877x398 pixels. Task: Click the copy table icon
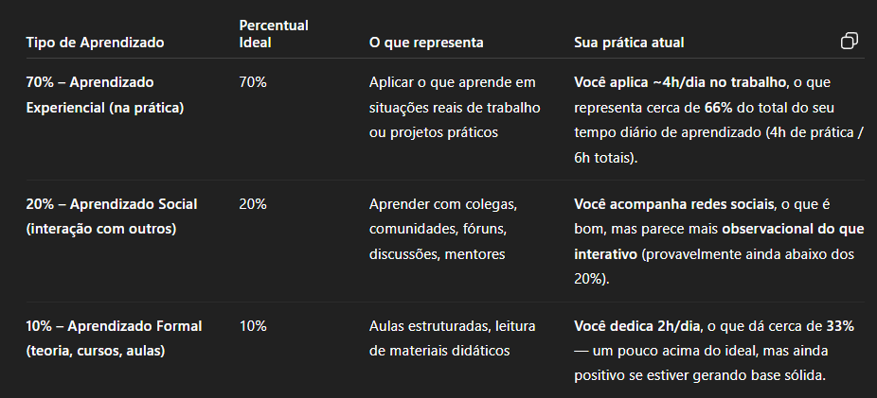coord(850,41)
